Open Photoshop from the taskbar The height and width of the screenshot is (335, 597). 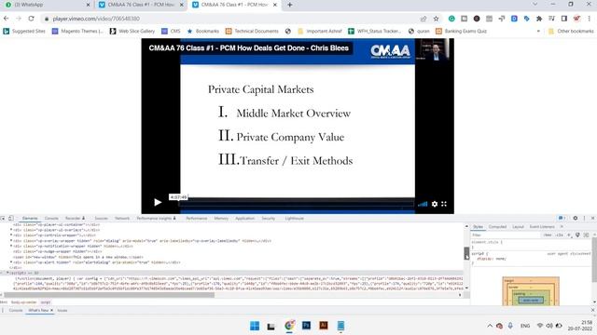pos(306,326)
